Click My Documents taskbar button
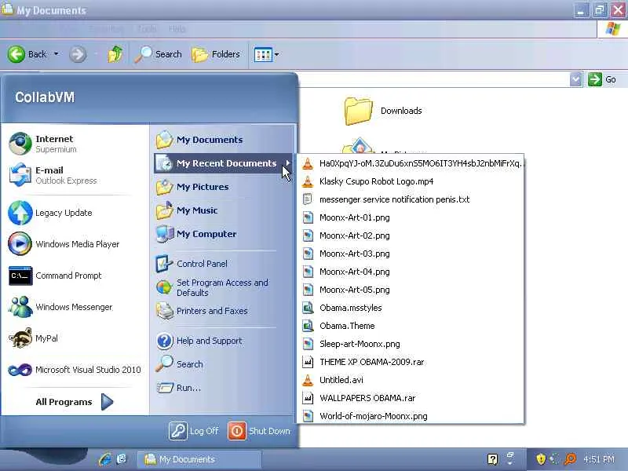 coord(199,459)
